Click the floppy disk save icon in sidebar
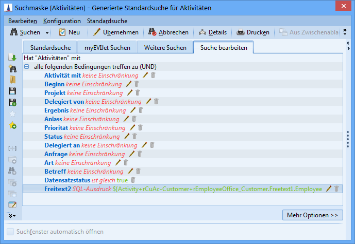355x244 pixels. coord(13,91)
